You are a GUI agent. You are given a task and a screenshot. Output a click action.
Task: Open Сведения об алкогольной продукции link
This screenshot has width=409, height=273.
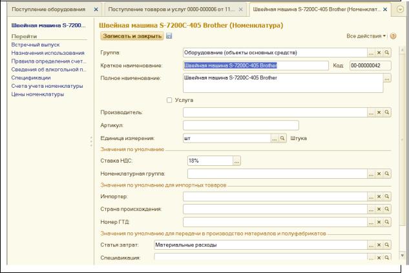click(x=48, y=70)
